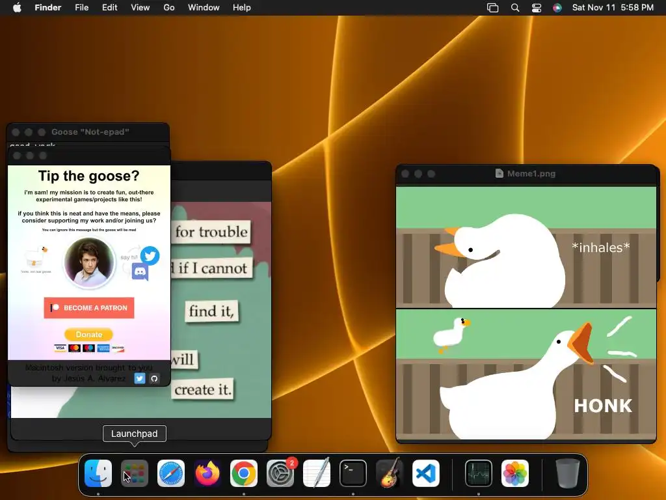This screenshot has width=666, height=500.
Task: Click the file icon in Meme1.png title bar
Action: (499, 173)
